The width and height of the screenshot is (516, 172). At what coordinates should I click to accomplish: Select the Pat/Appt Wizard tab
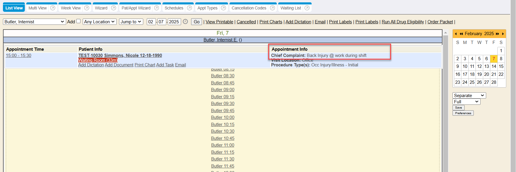coord(136,8)
